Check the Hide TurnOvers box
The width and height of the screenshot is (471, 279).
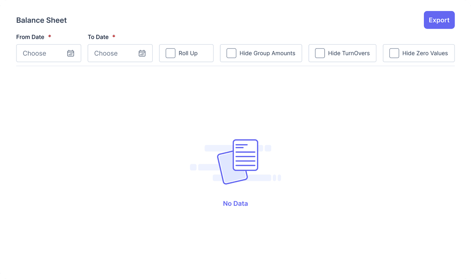click(320, 53)
